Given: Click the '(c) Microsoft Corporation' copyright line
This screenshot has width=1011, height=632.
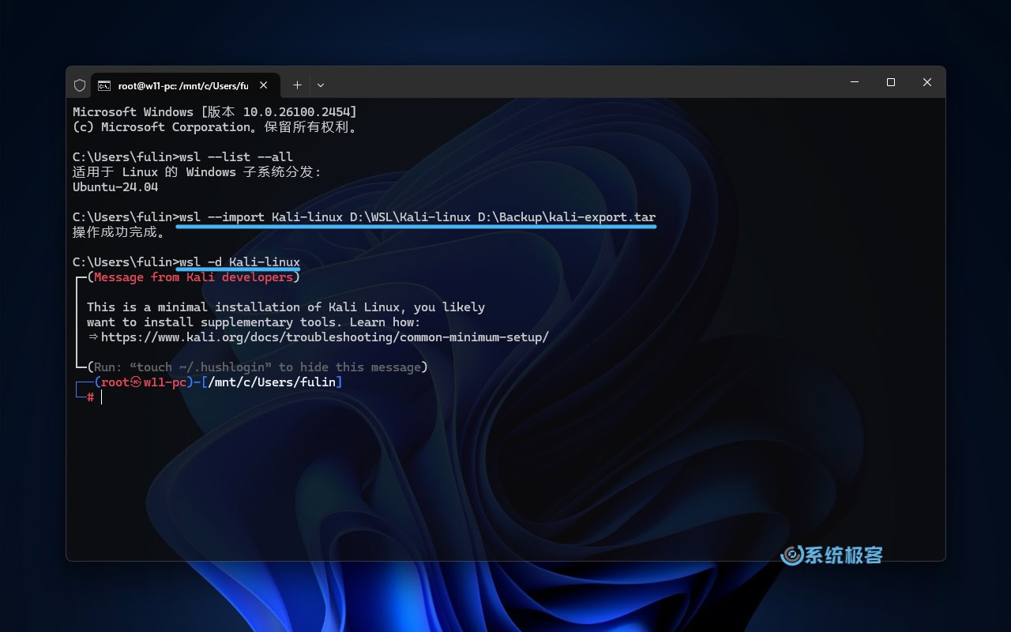Looking at the screenshot, I should pyautogui.click(x=215, y=127).
